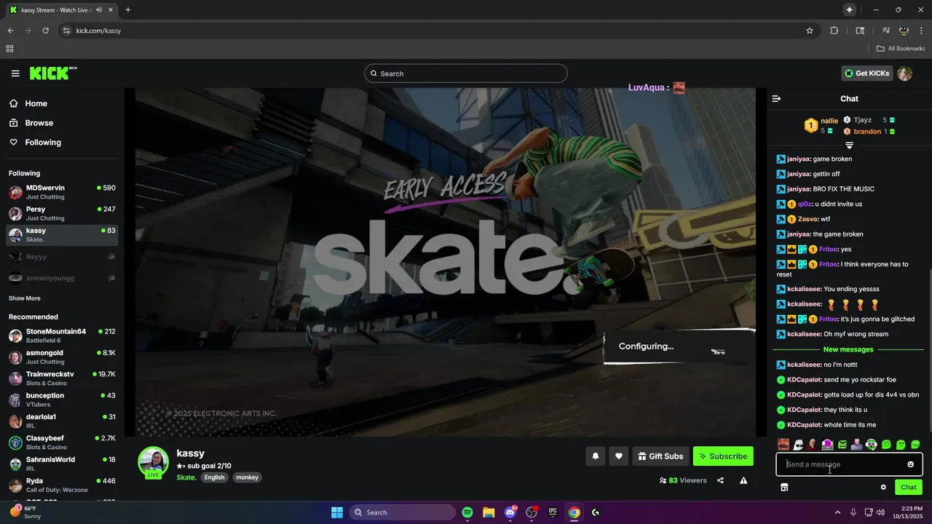932x524 pixels.
Task: Open offline channel Reyyy
Action: click(62, 257)
